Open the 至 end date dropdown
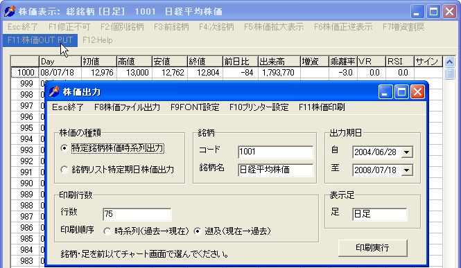461x268 pixels. coord(407,170)
